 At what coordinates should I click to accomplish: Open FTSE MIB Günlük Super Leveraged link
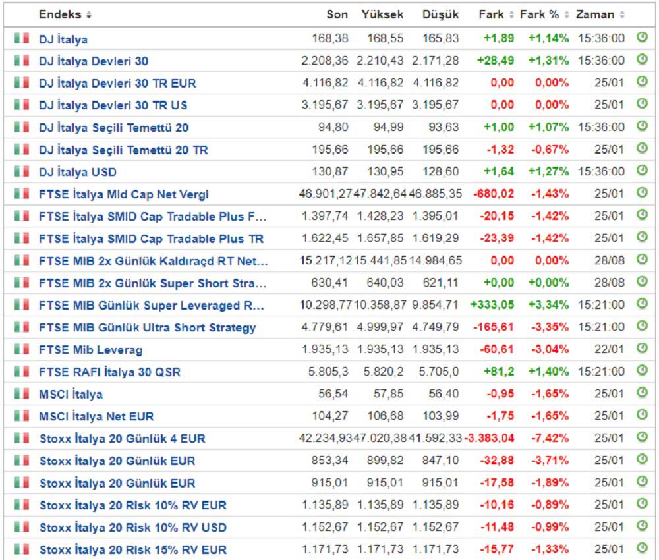[152, 306]
